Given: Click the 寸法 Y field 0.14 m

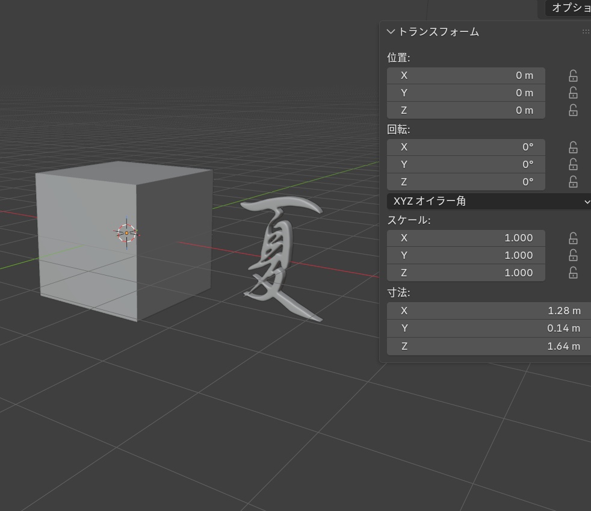Looking at the screenshot, I should pos(489,328).
